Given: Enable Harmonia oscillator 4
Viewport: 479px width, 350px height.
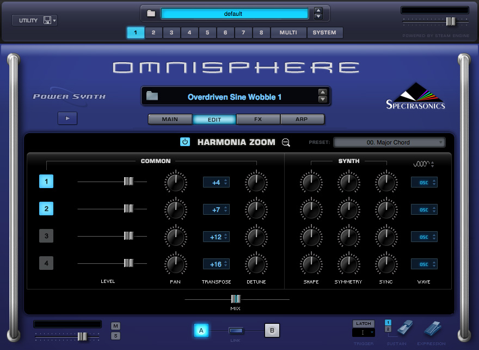Looking at the screenshot, I should tap(46, 263).
